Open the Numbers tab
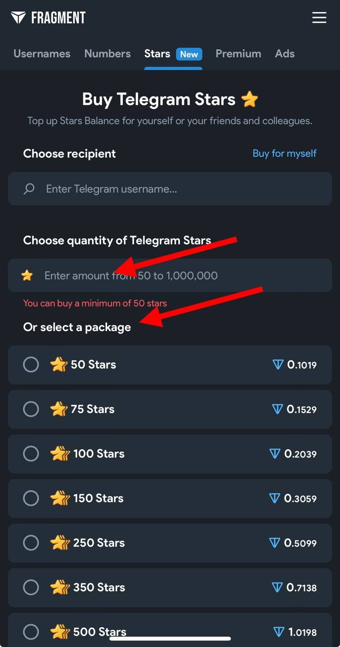 [x=108, y=54]
